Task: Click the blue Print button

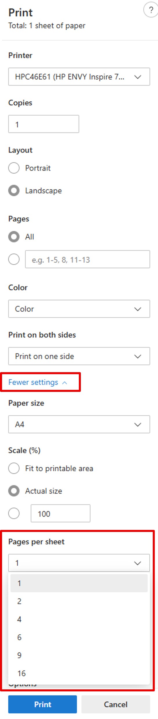Action: [43, 704]
